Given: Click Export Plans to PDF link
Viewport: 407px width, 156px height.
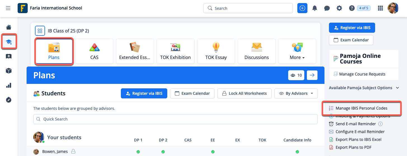Looking at the screenshot, I should coord(353,147).
